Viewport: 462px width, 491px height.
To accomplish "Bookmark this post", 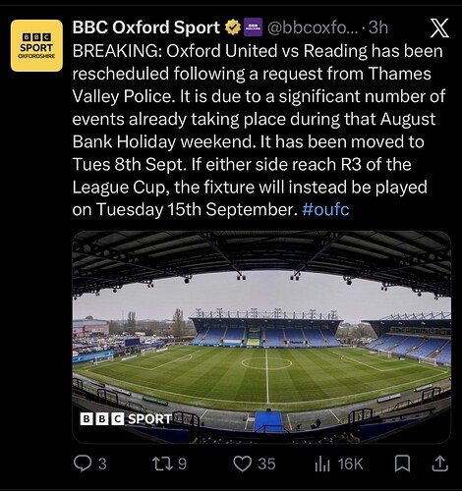I will pyautogui.click(x=402, y=464).
